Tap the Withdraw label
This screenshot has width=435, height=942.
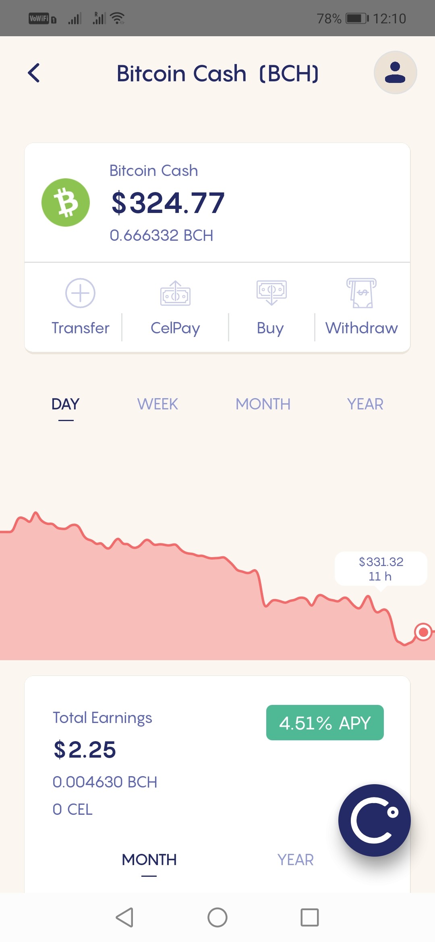pyautogui.click(x=362, y=328)
